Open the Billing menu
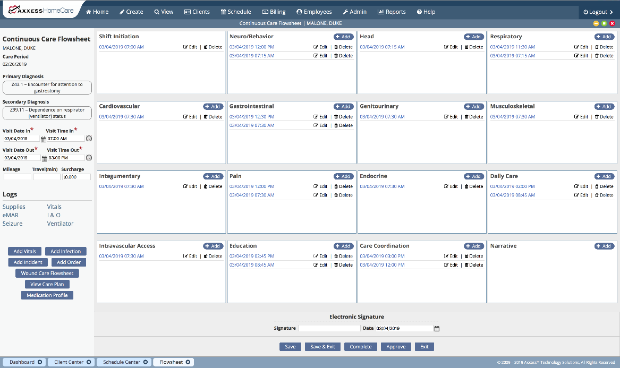620x368 pixels. pyautogui.click(x=274, y=12)
